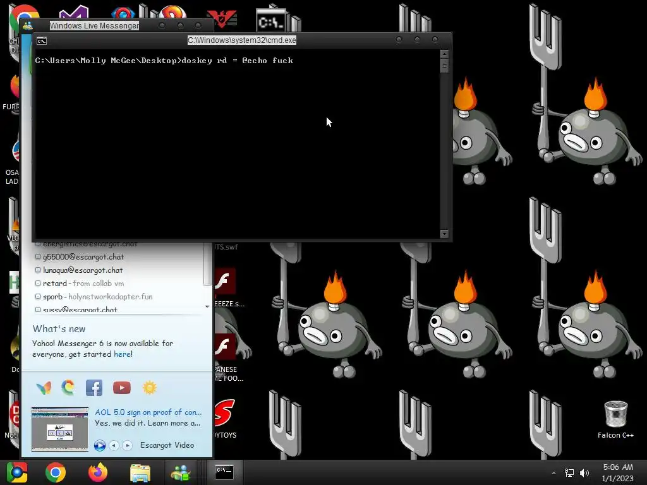Go to previous Escargot Video item
Viewport: 647px width, 485px height.
(114, 445)
